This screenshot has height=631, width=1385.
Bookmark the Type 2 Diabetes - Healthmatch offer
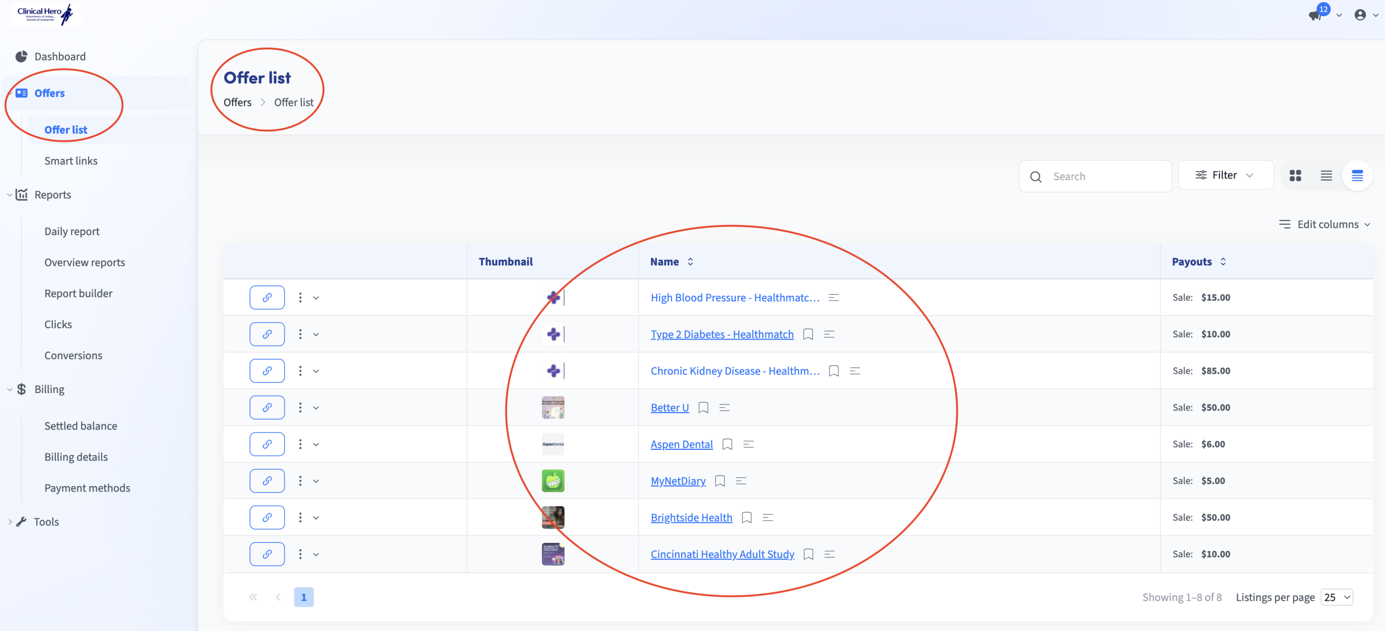tap(808, 334)
